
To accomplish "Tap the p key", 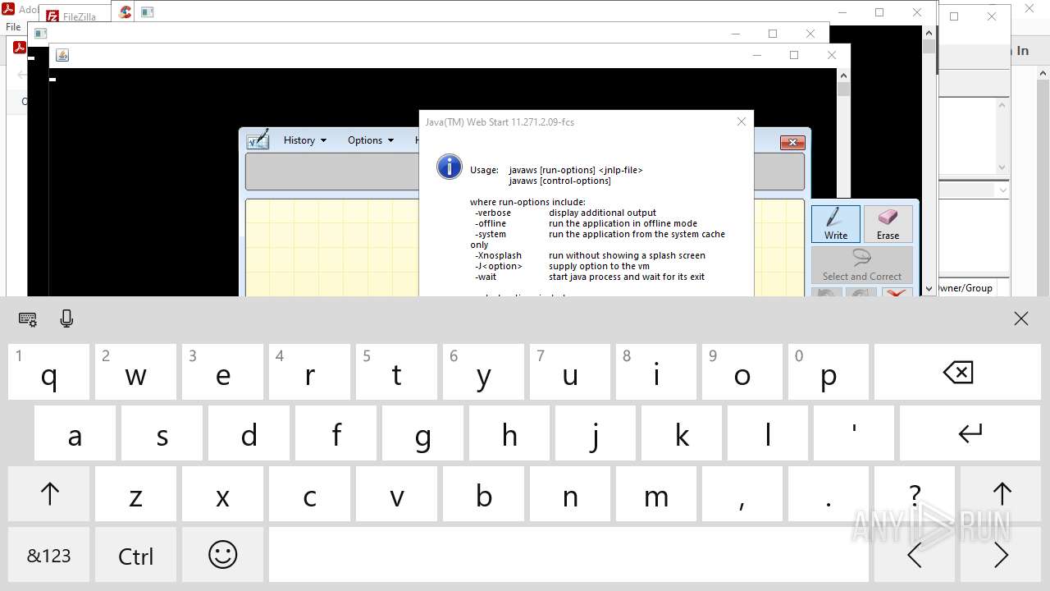I will tap(829, 372).
